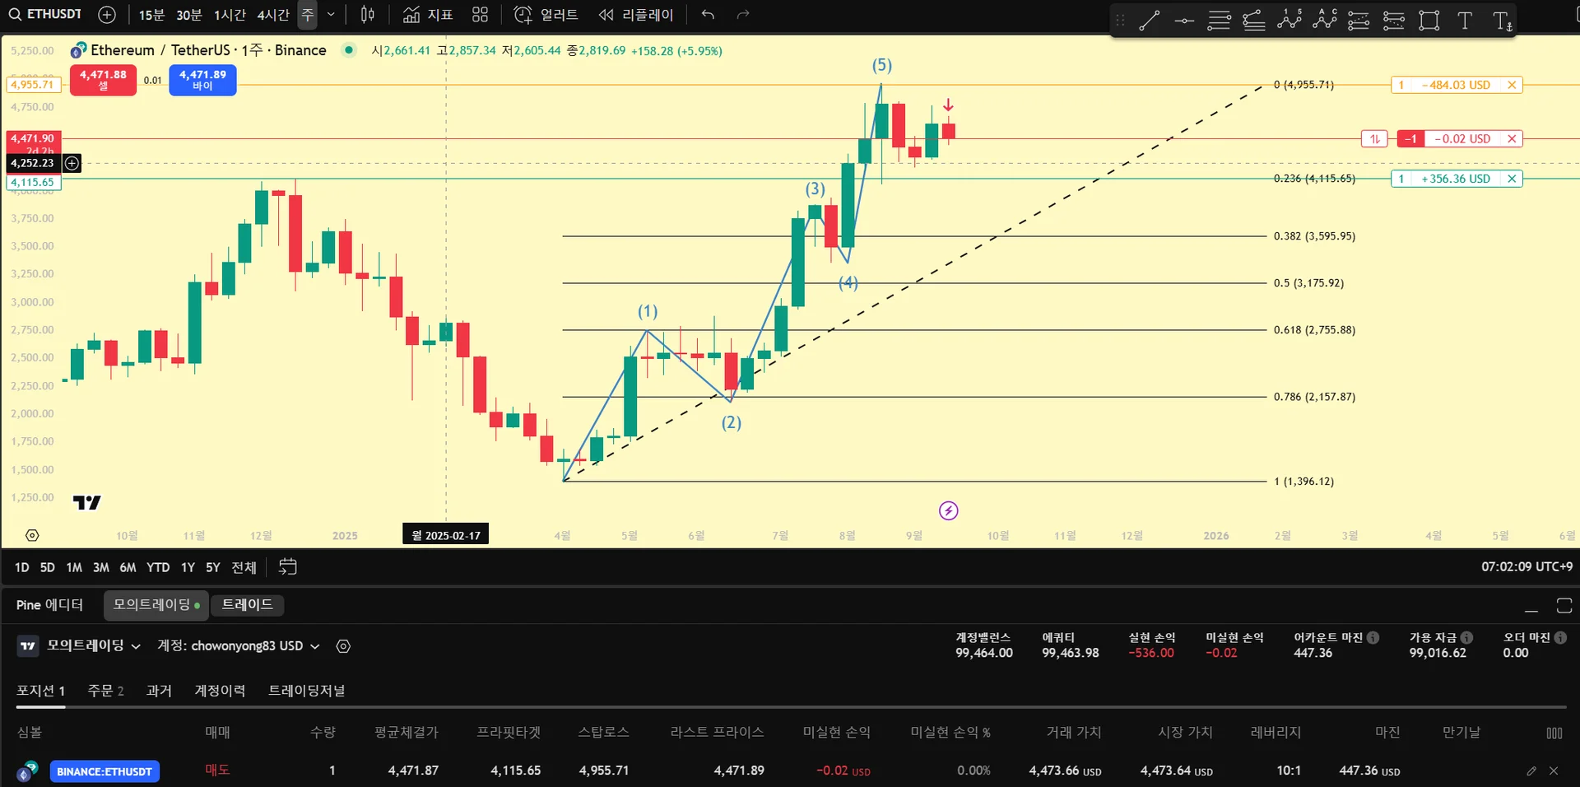Screen dimensions: 1580x787
Task: Open paper trading account settings gear
Action: 343,646
